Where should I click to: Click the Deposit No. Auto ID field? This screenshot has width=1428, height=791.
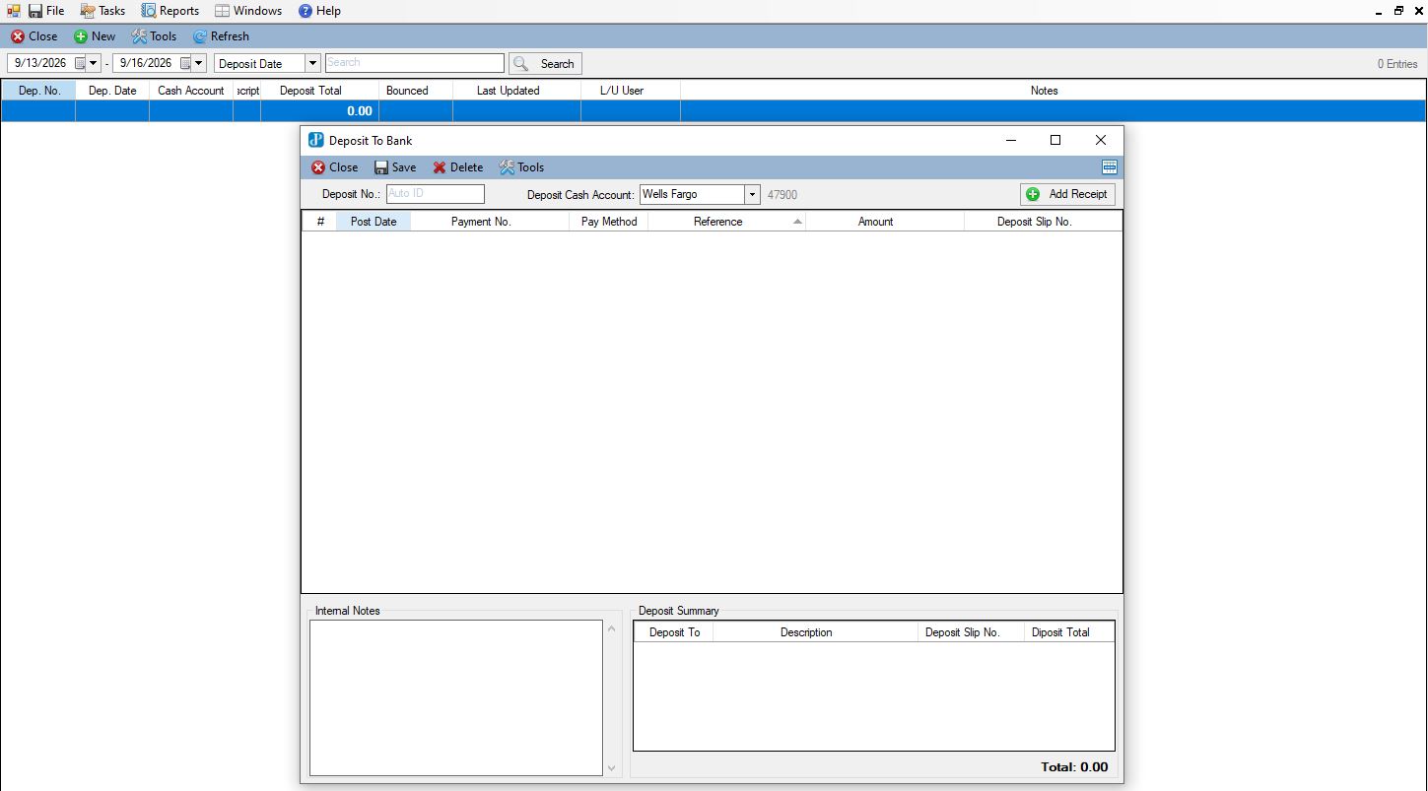point(436,194)
